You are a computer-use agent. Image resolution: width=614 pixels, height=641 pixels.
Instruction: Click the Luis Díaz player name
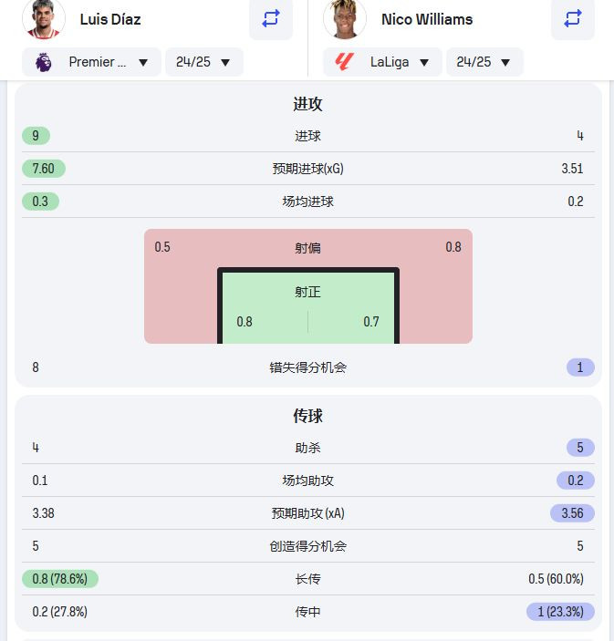tap(110, 19)
